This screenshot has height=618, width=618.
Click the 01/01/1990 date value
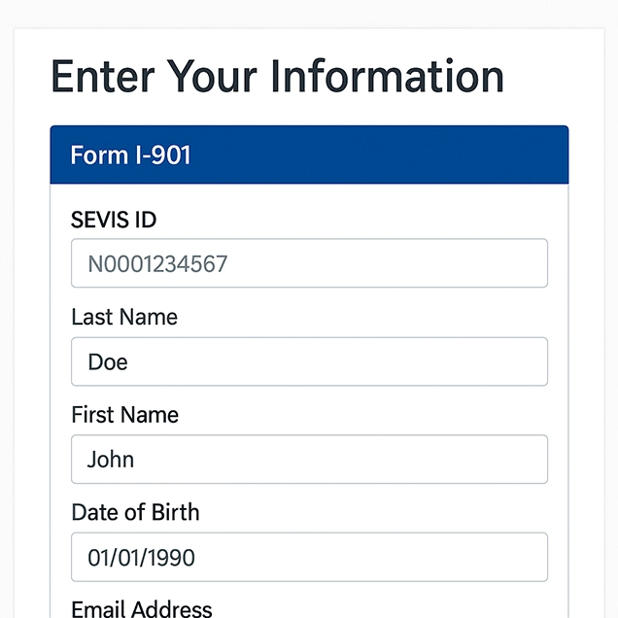[141, 558]
